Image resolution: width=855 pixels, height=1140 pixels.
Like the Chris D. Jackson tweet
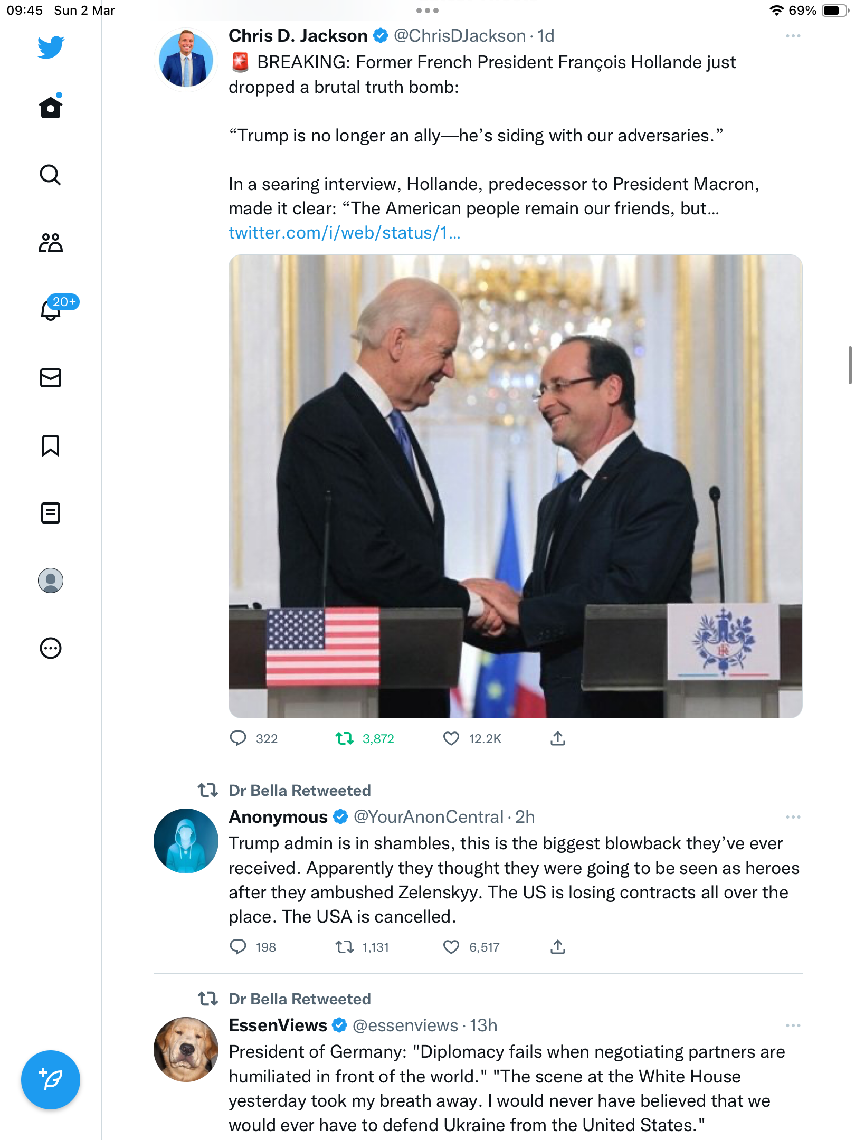(451, 738)
